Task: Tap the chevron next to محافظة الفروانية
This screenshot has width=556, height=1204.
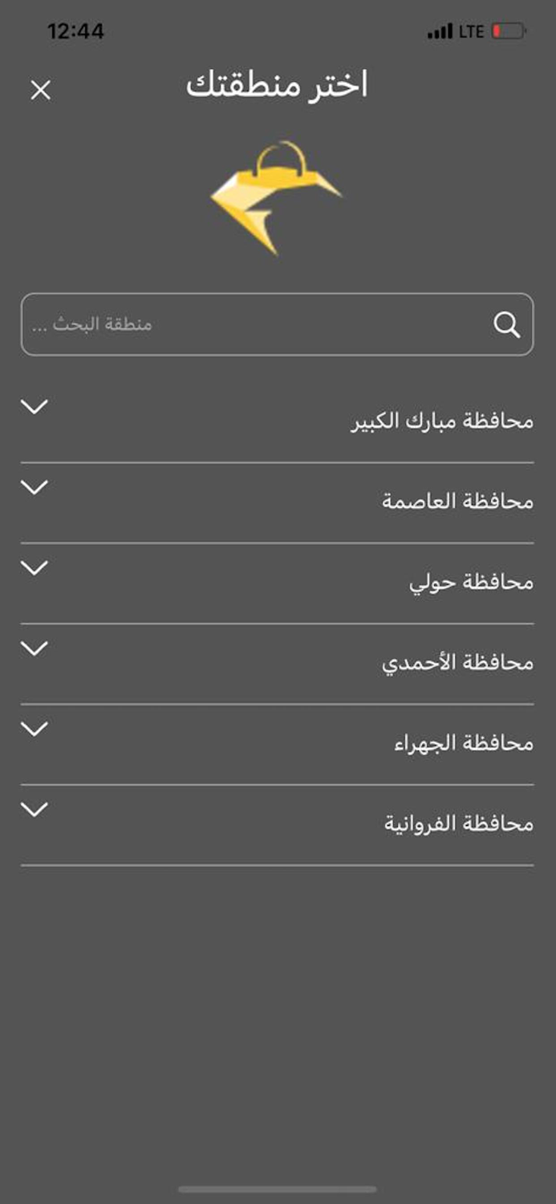Action: [x=34, y=811]
